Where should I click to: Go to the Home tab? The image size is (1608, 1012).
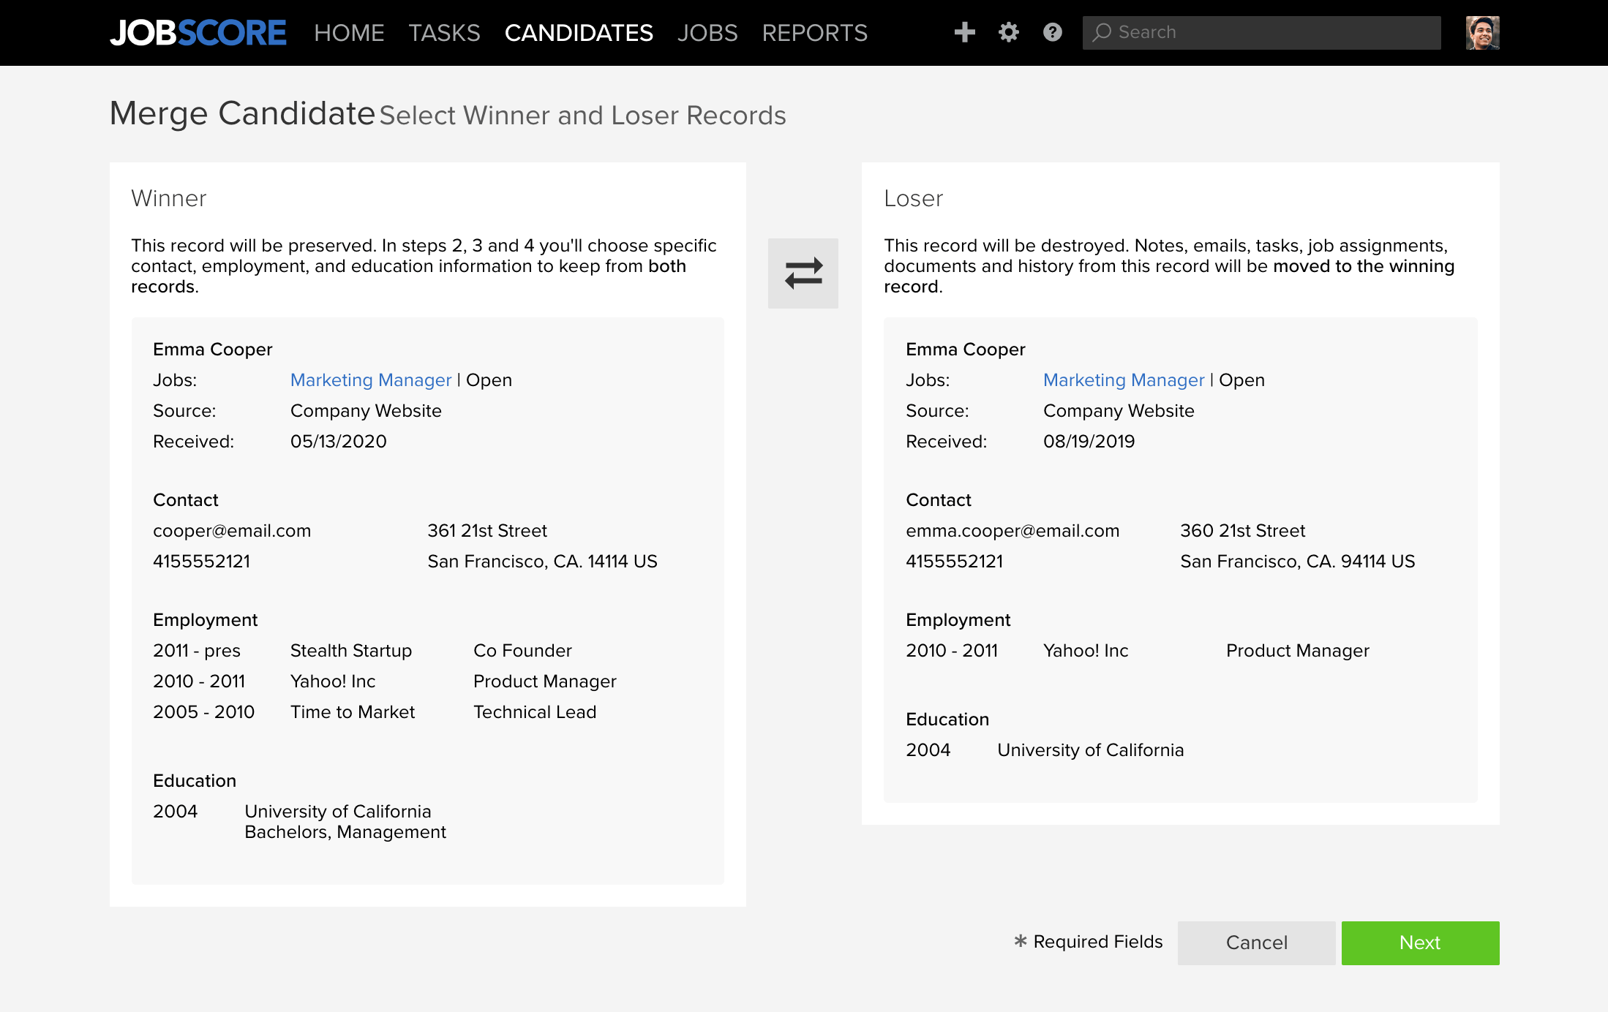tap(349, 33)
